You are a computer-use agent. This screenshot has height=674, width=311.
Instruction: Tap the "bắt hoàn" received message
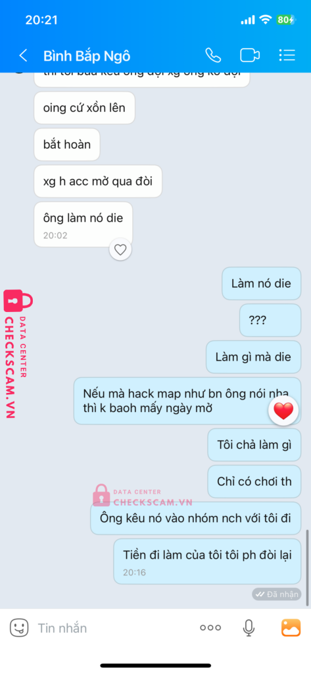[67, 144]
